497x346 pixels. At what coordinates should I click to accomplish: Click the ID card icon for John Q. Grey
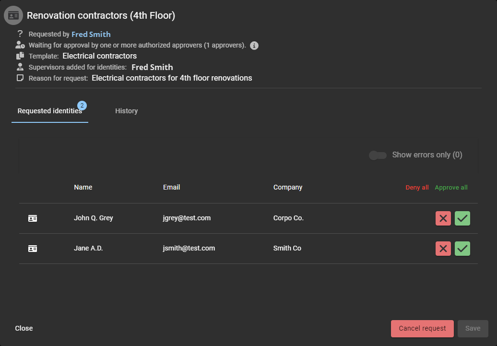pyautogui.click(x=33, y=218)
